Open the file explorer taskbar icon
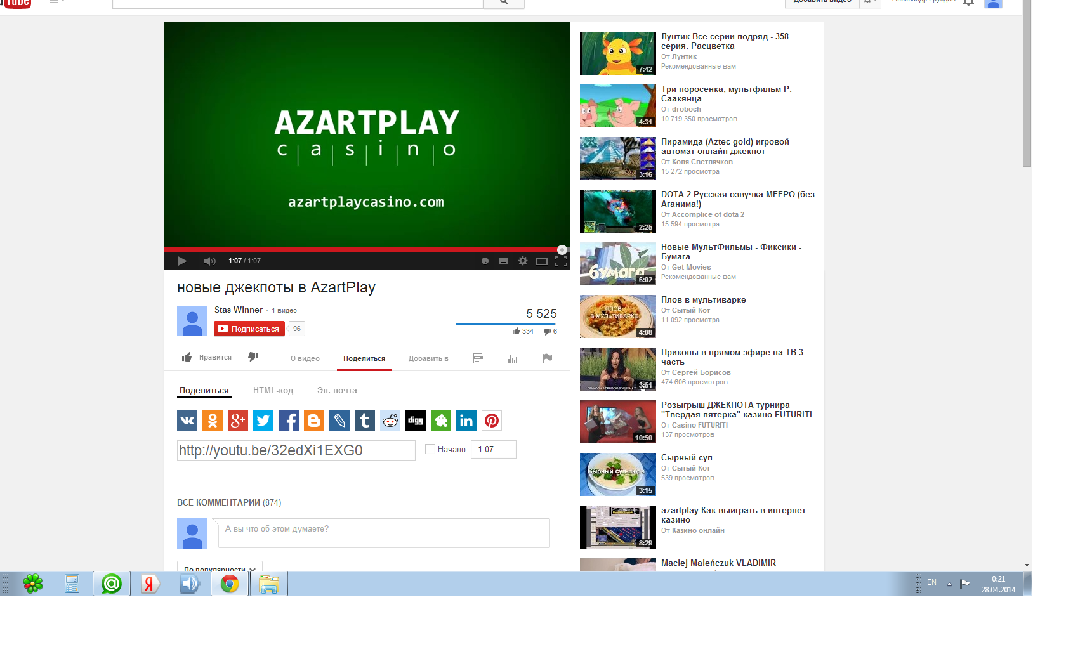Viewport: 1066px width, 666px height. (269, 584)
